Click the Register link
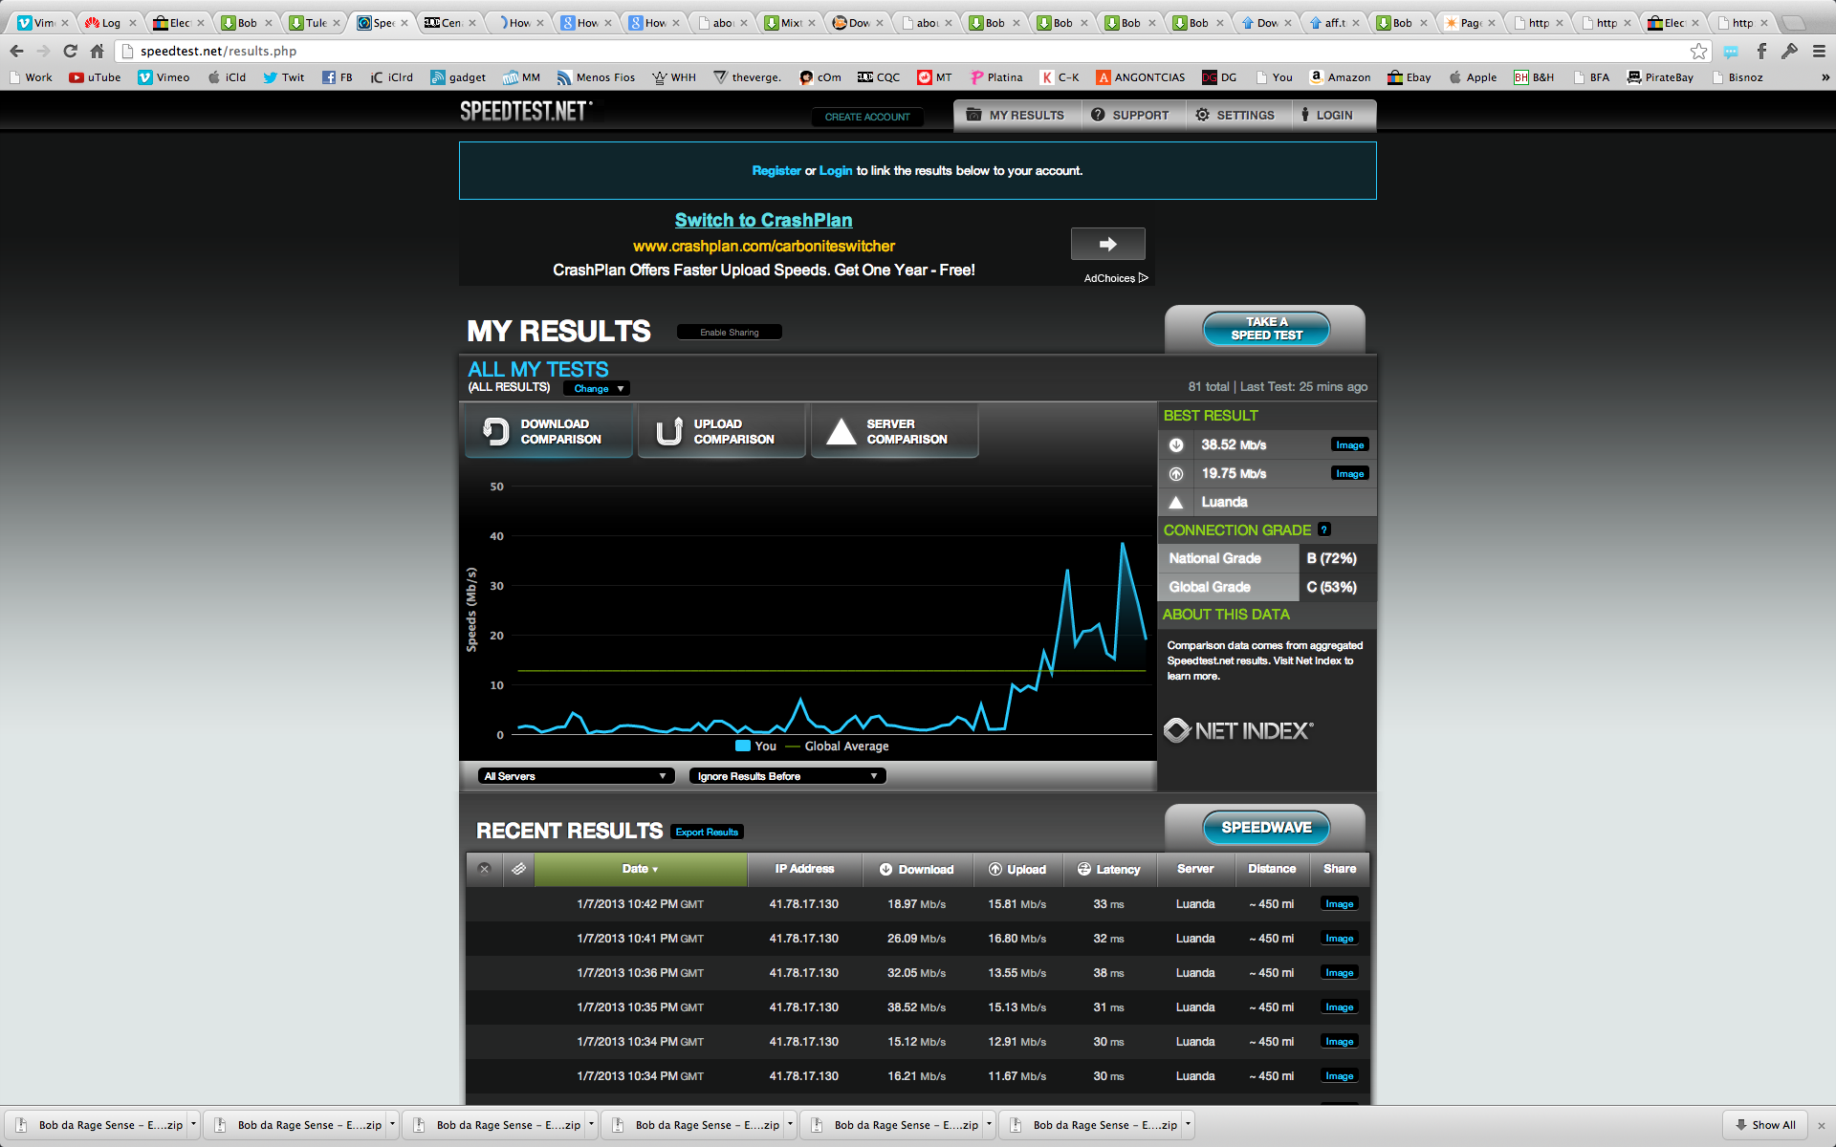Viewport: 1836px width, 1147px height. 776,171
